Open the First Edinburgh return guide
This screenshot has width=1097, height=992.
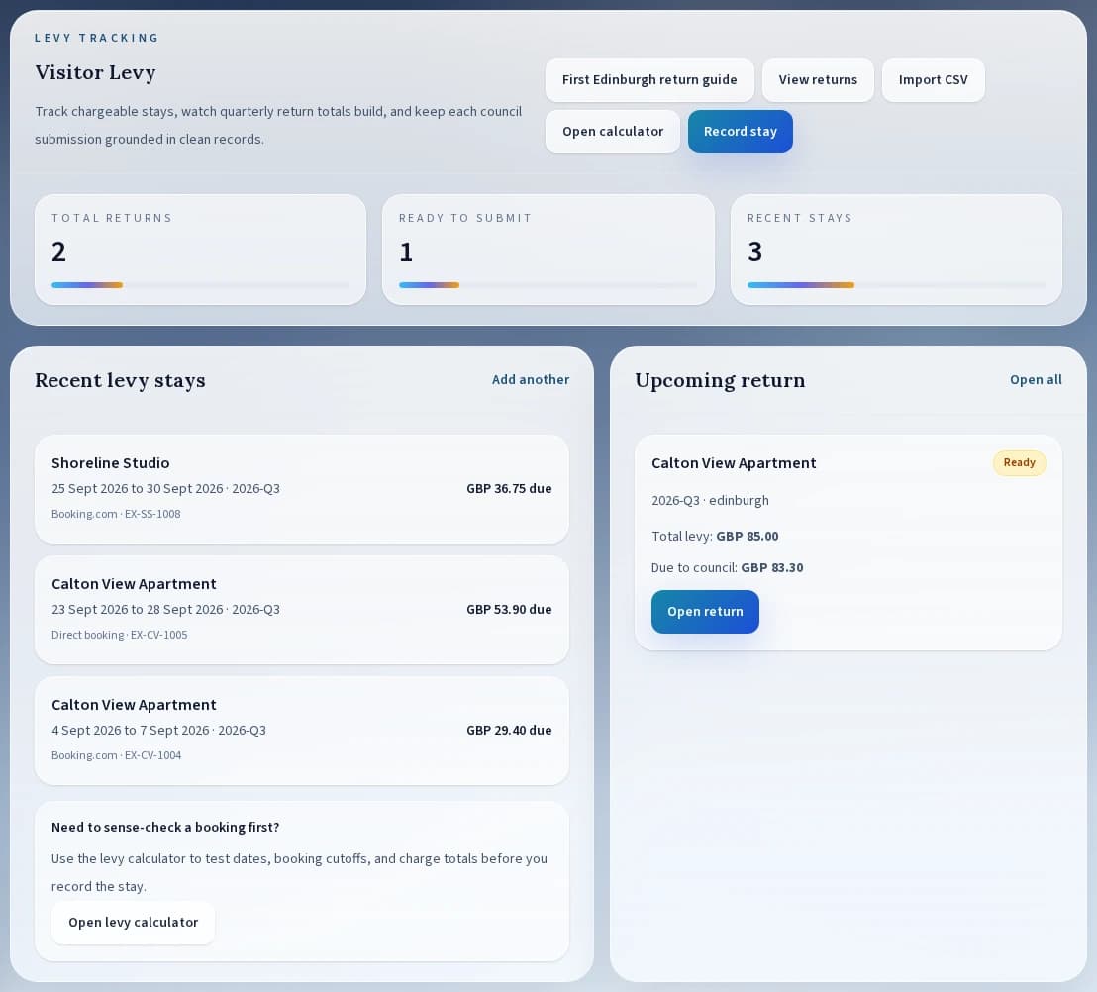pos(649,80)
